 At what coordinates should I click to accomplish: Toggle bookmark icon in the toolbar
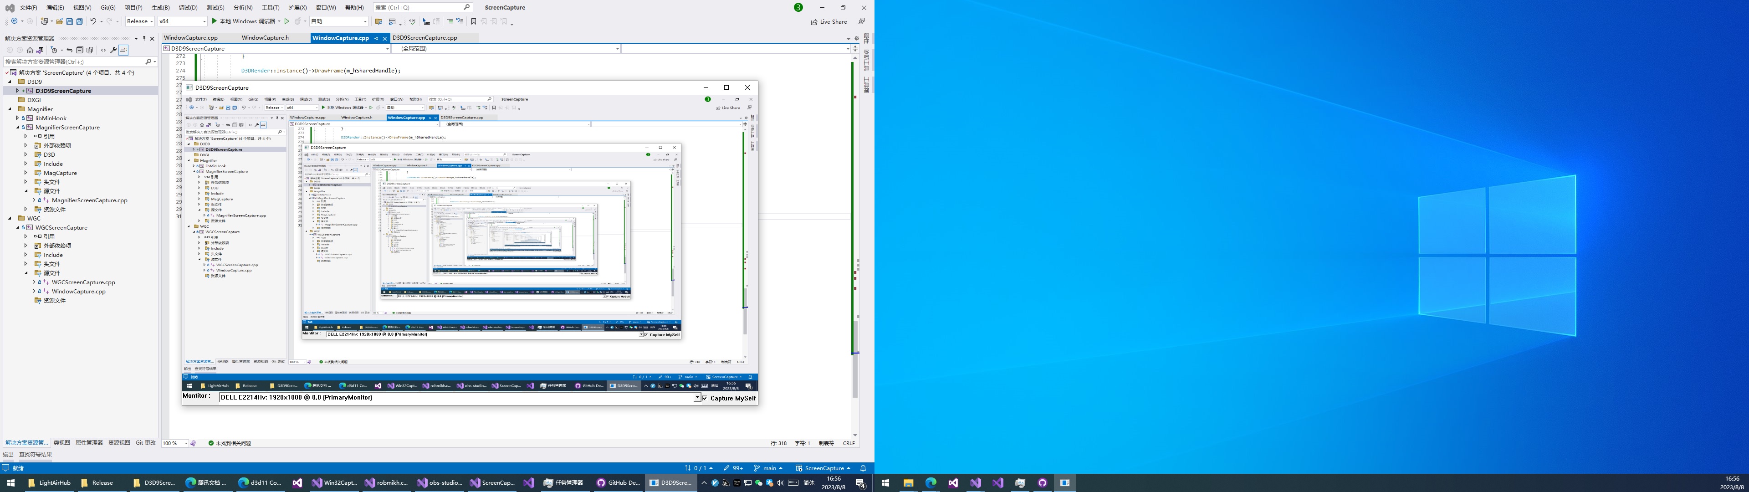(473, 21)
